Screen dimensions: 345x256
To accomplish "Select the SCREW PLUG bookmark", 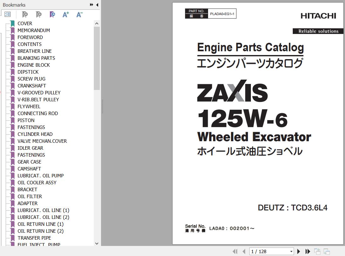I will click(x=31, y=79).
